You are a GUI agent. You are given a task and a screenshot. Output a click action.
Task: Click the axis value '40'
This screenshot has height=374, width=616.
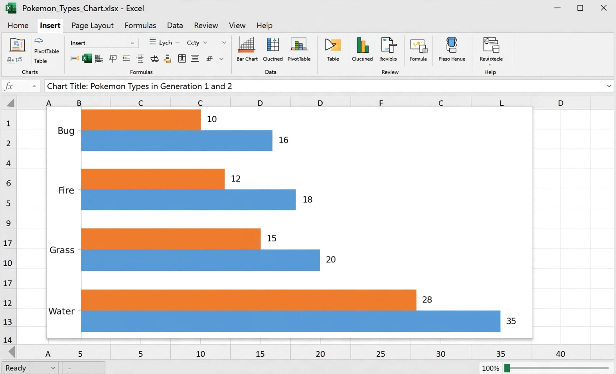click(561, 354)
